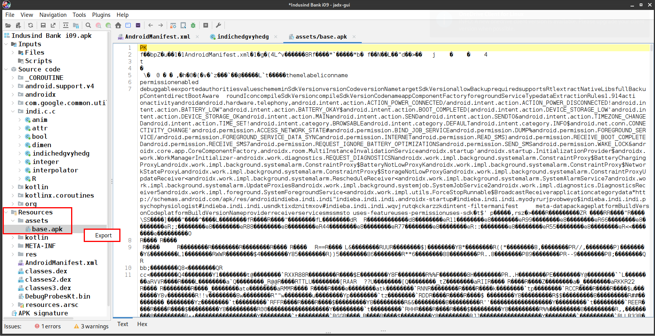Click the Save all floppy-disk icon

pyautogui.click(x=43, y=25)
